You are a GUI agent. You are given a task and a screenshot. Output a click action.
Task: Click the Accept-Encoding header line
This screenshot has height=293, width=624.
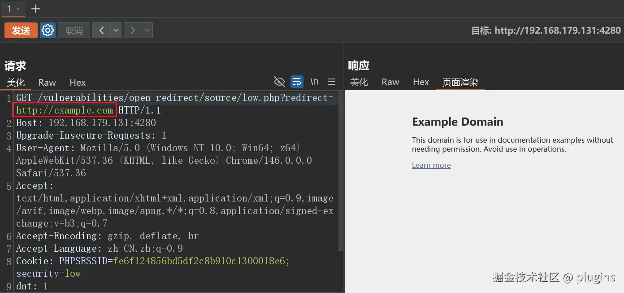[108, 236]
